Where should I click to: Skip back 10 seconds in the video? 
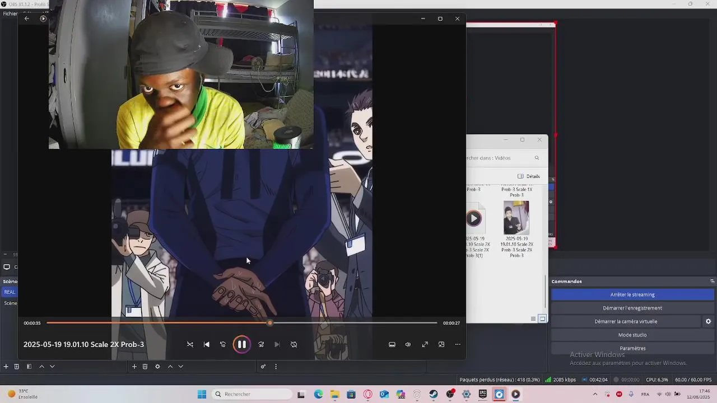coord(223,345)
